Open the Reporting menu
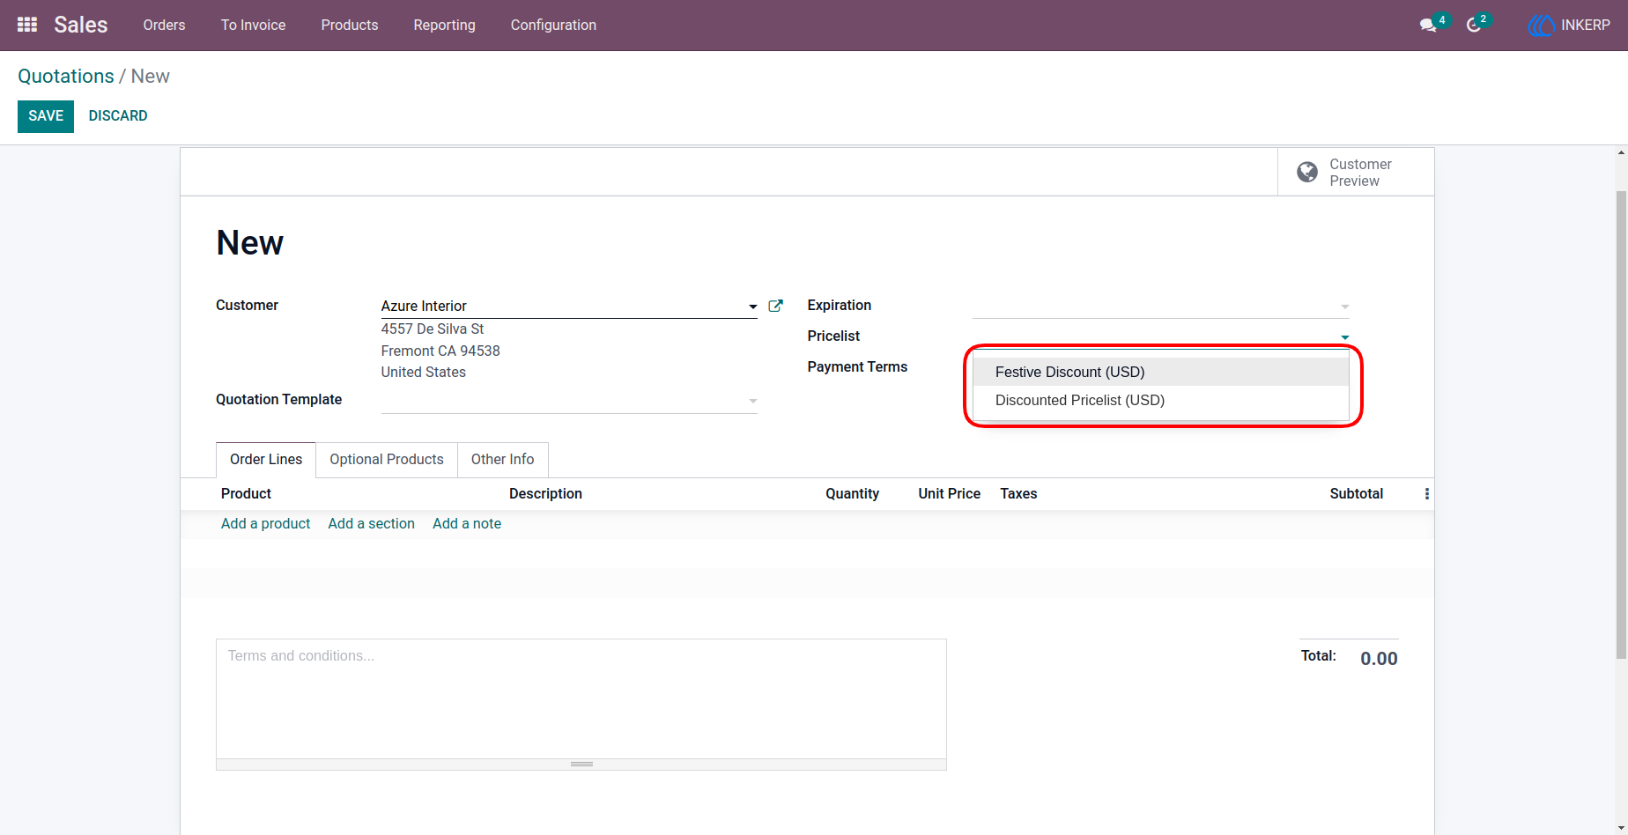 pos(444,25)
